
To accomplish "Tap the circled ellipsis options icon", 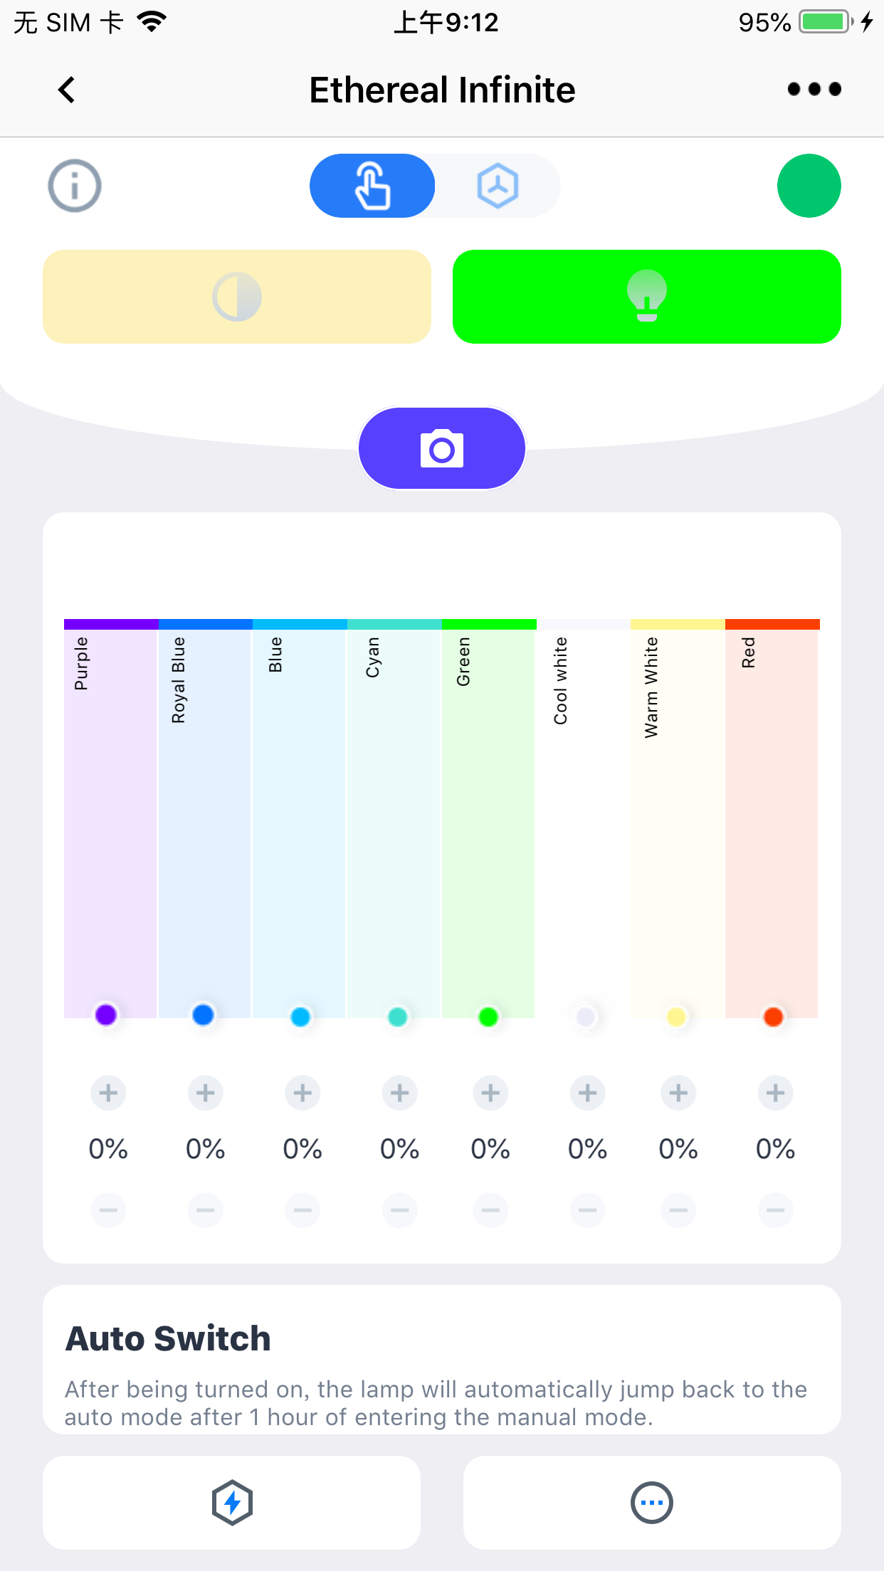I will [x=651, y=1503].
